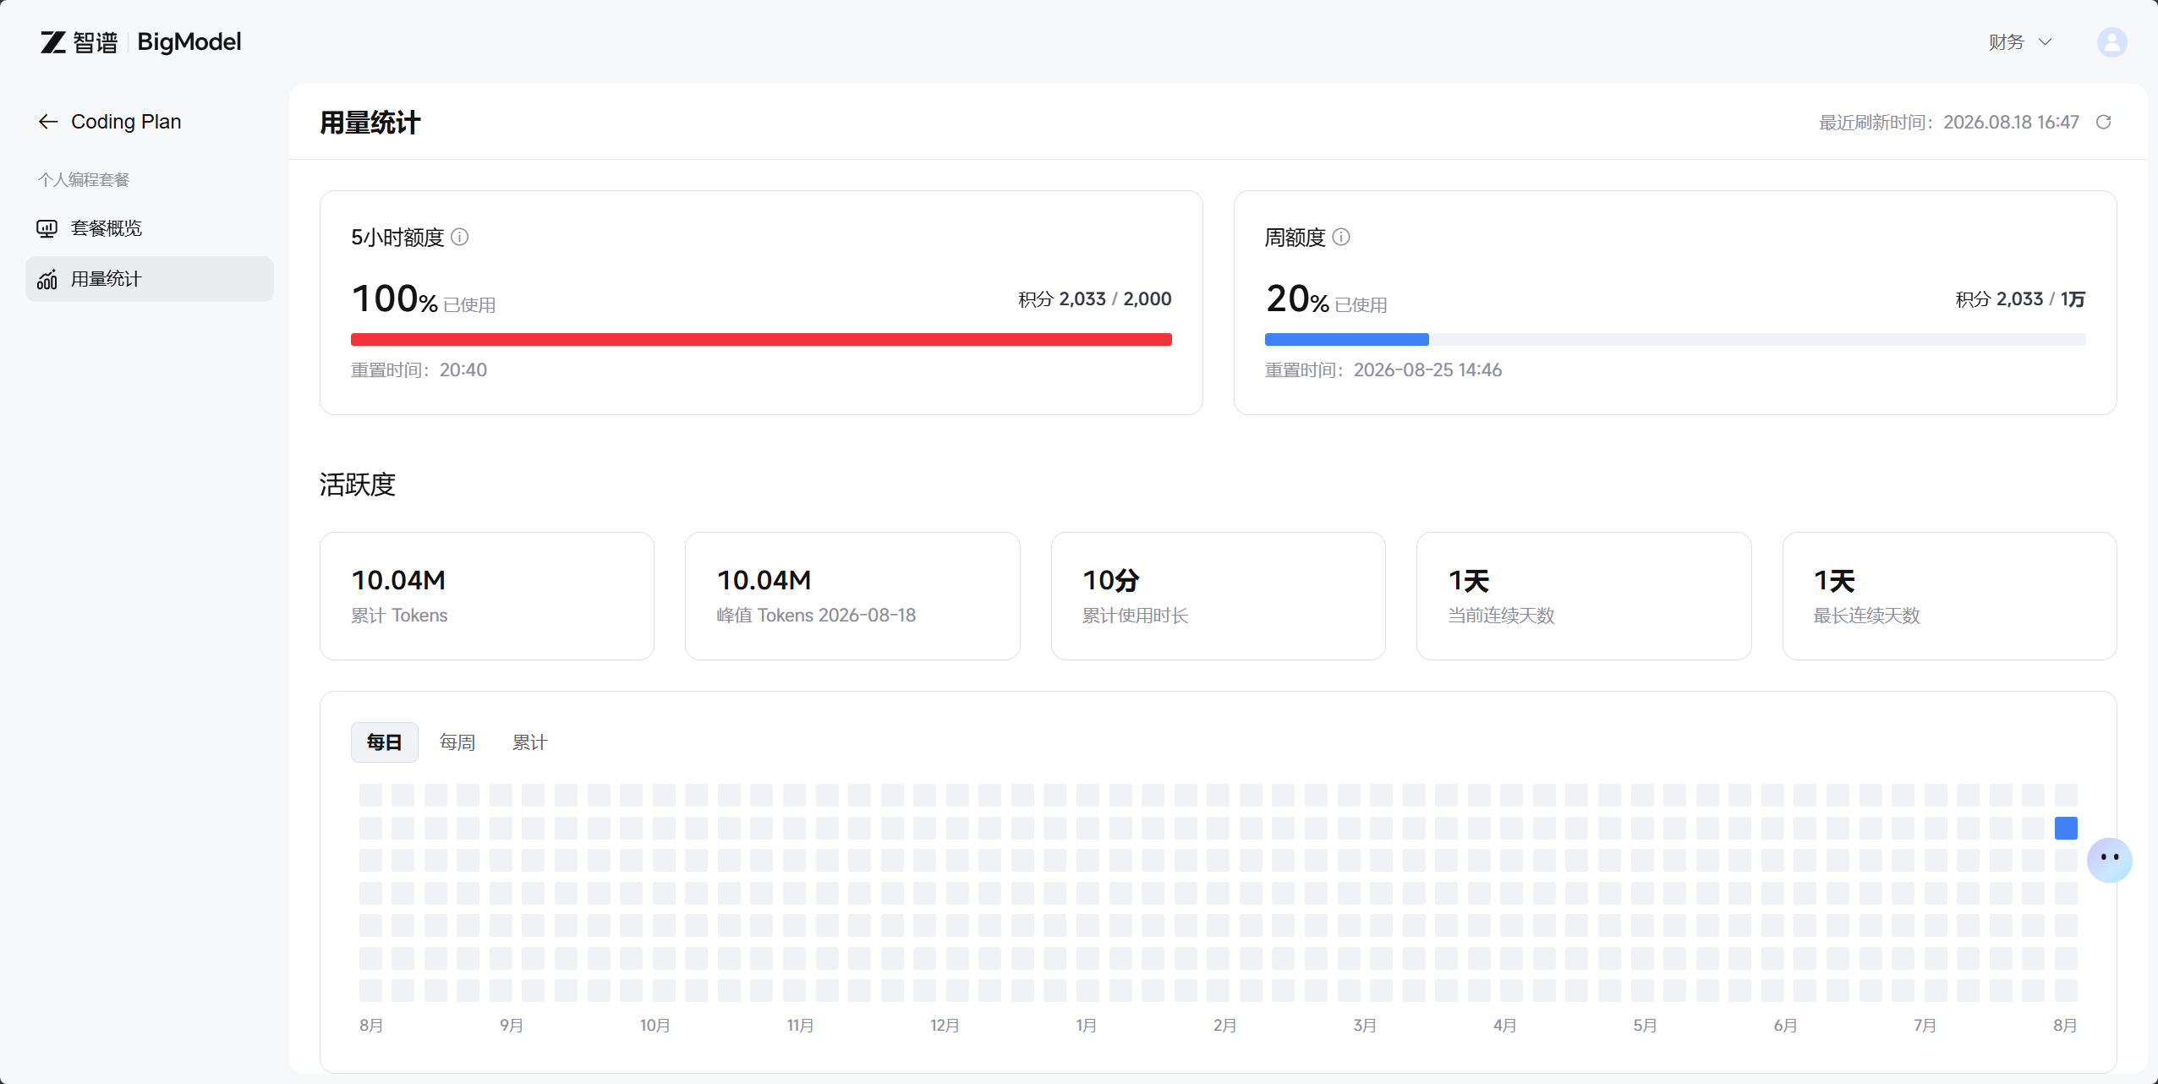Click the 用量统计 chart icon
The image size is (2158, 1084).
pyautogui.click(x=47, y=279)
